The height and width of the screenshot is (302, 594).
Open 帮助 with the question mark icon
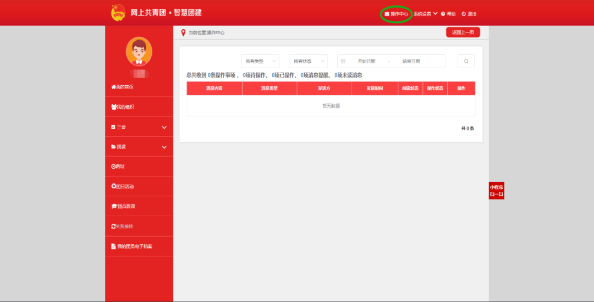(x=448, y=14)
